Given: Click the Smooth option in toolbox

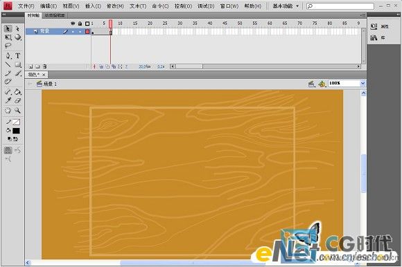Looking at the screenshot, I should click(x=17, y=150).
